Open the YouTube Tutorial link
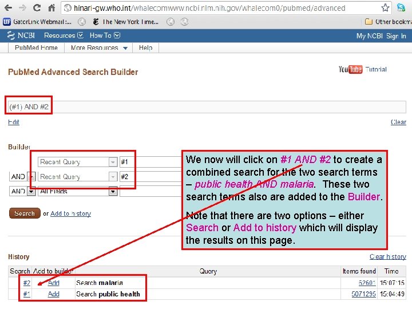This screenshot has height=309, width=412. tap(363, 69)
